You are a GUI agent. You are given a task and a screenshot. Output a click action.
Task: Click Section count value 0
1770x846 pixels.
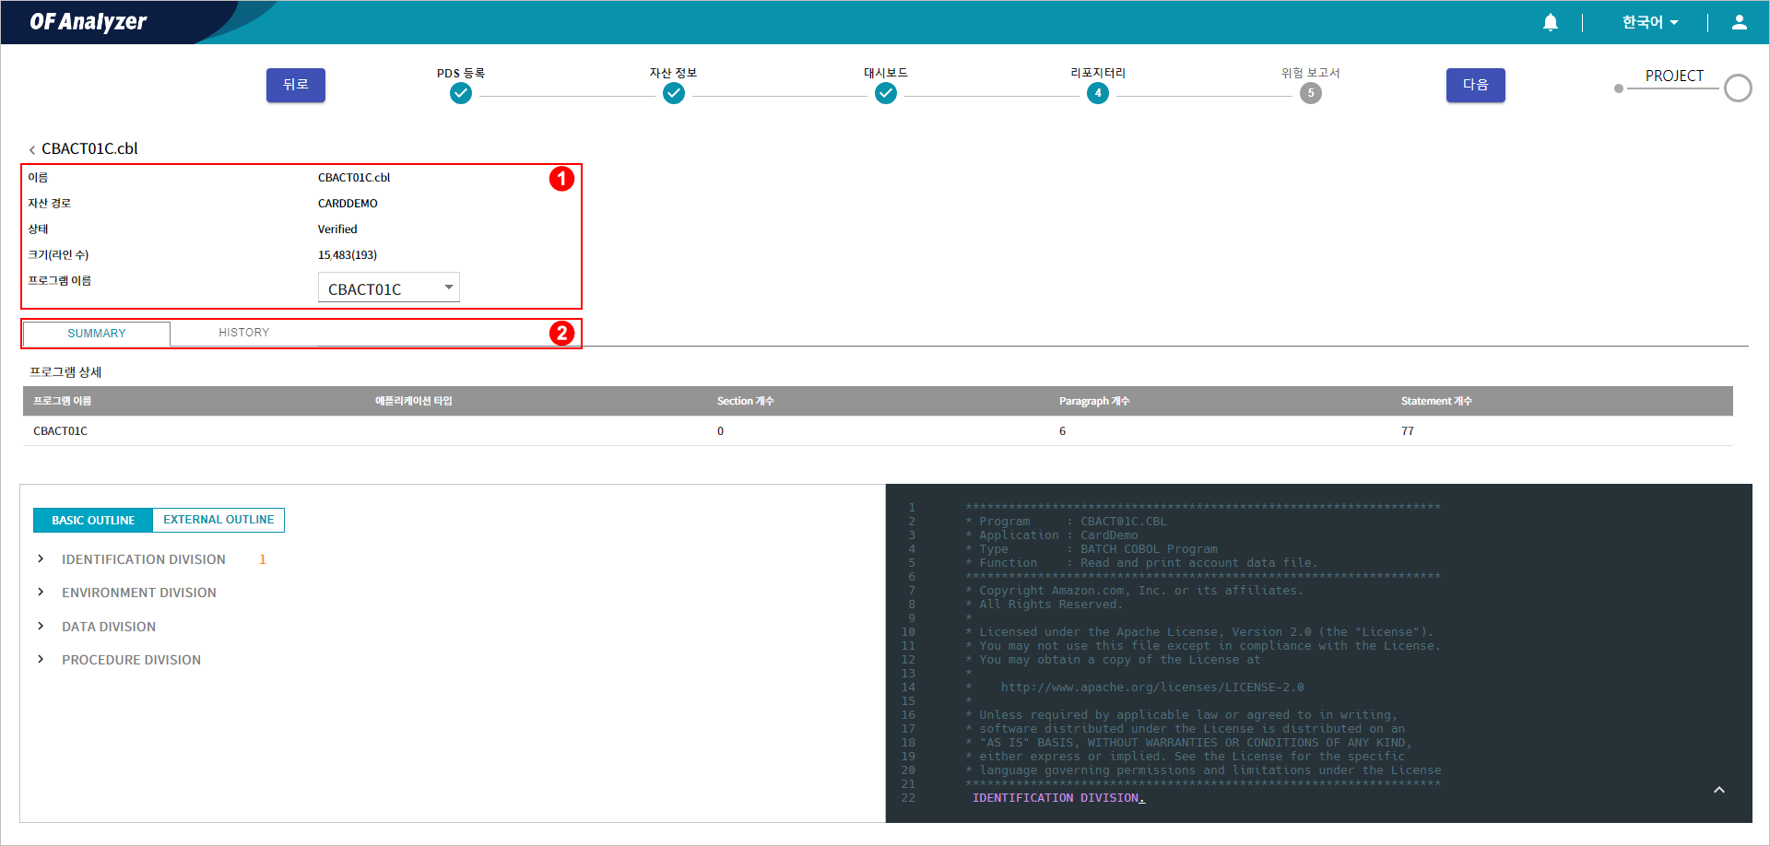point(721,431)
